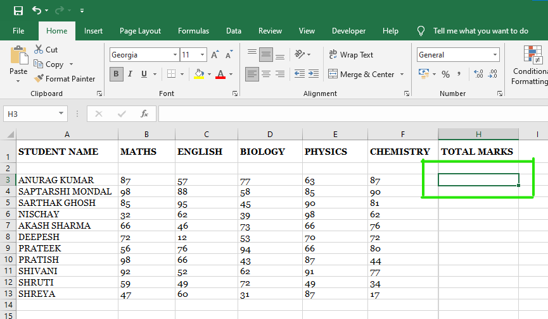Image resolution: width=548 pixels, height=319 pixels.
Task: Click the Increase Decimal icon
Action: point(478,75)
